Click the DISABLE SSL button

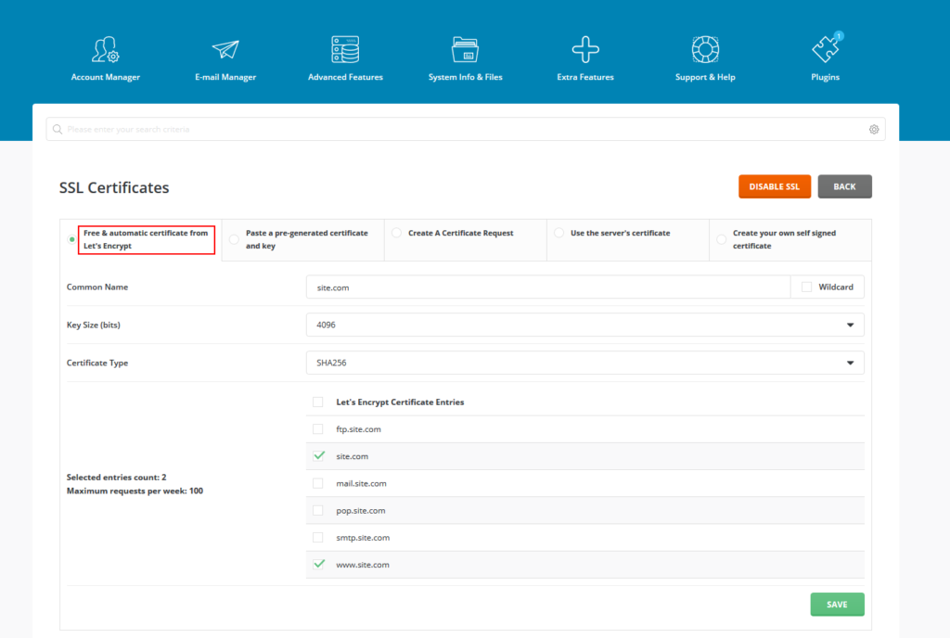(775, 185)
